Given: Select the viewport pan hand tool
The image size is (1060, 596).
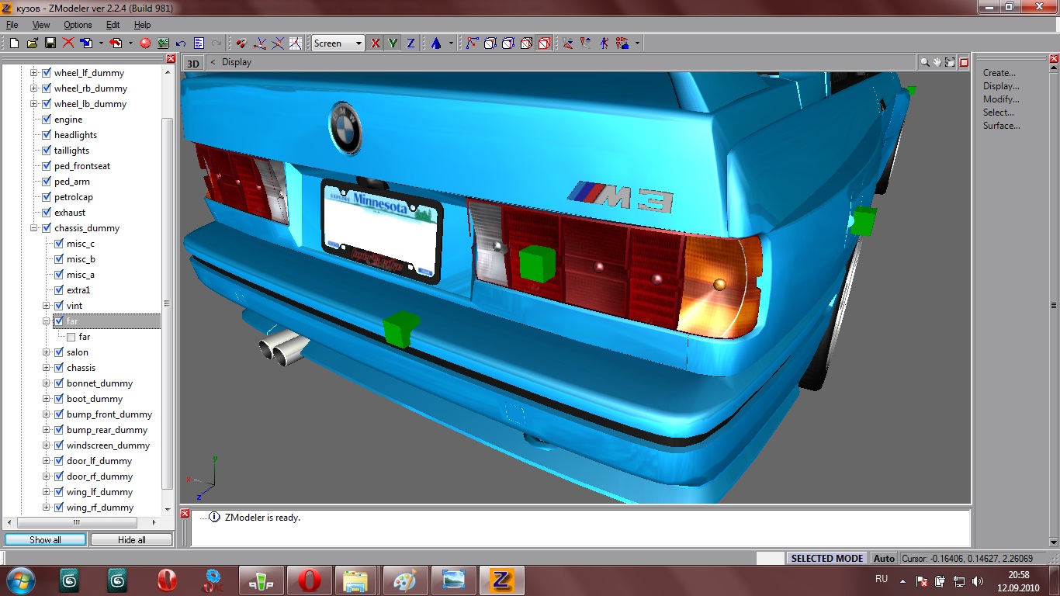Looking at the screenshot, I should click(937, 62).
